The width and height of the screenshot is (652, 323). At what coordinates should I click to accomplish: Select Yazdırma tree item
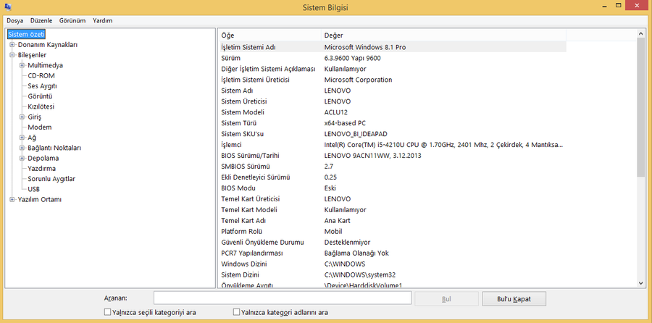[41, 168]
